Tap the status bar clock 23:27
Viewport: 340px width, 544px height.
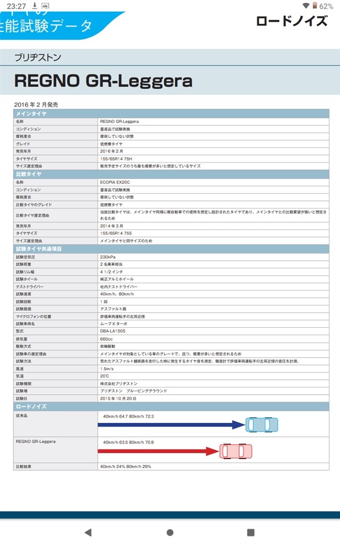tap(16, 6)
